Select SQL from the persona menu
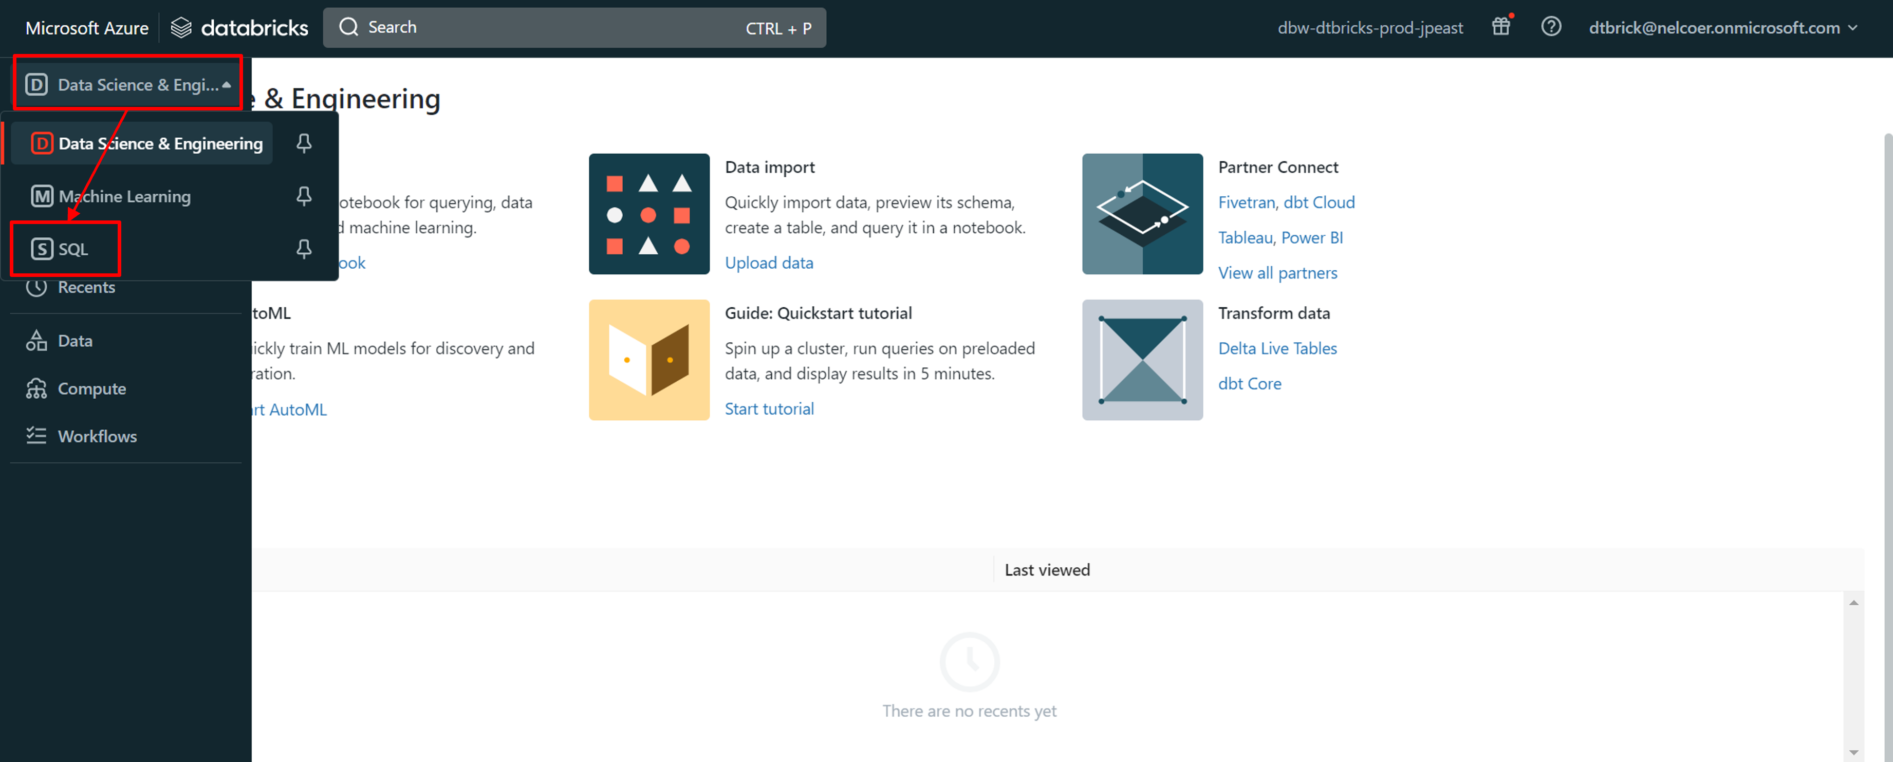 tap(73, 249)
